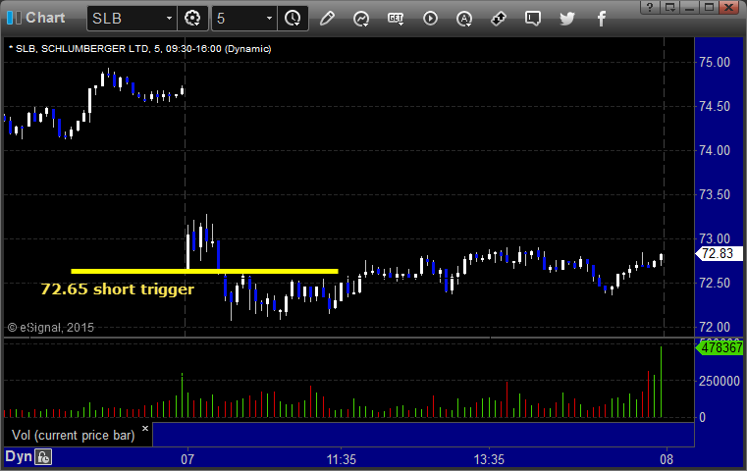Click the 07 date axis label
Screen dimensions: 747x471
pos(187,459)
